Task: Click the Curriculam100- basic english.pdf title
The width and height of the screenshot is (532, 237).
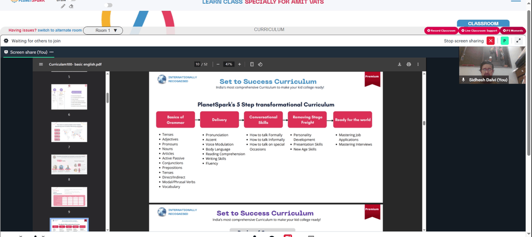Action: [75, 64]
